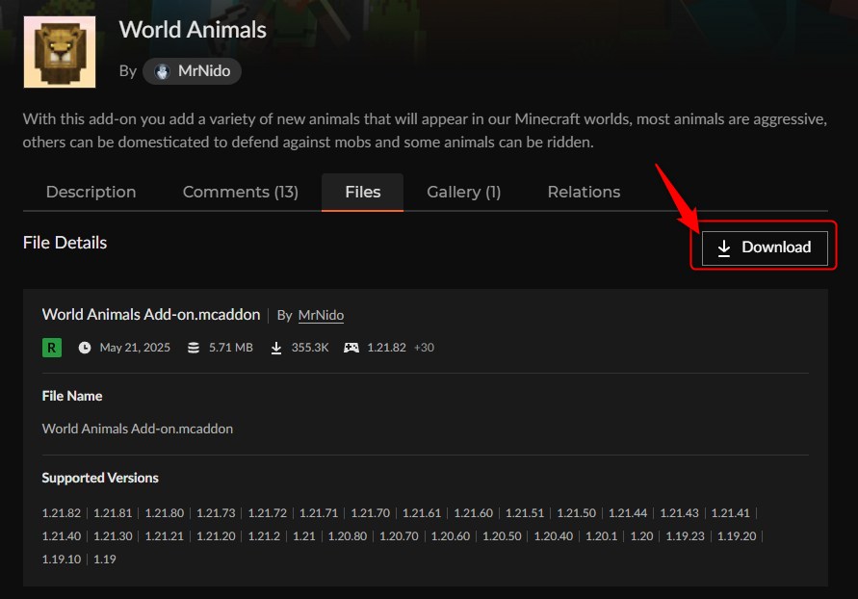The width and height of the screenshot is (858, 599).
Task: Click supported version 1.20.40
Action: coord(553,536)
